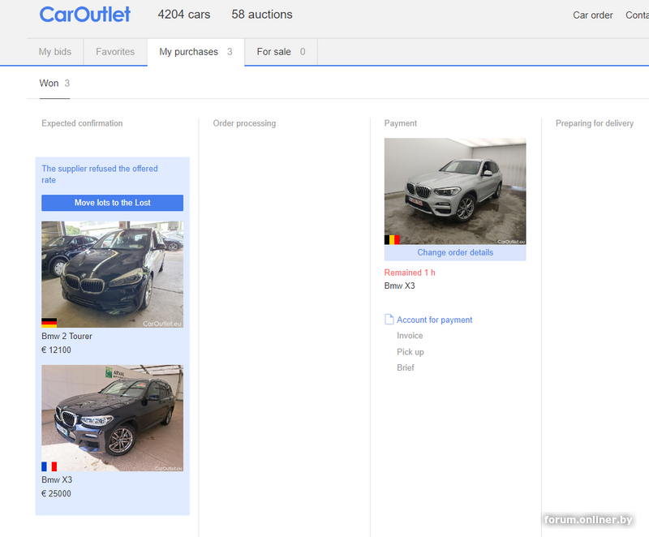The height and width of the screenshot is (537, 649).
Task: Open Account for payment link
Action: pos(434,320)
